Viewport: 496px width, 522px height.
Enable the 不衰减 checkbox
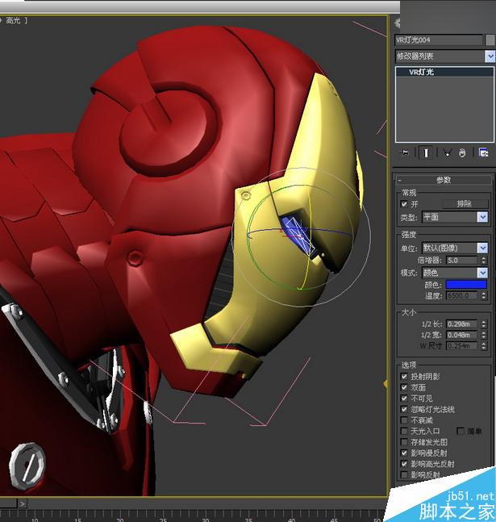(x=404, y=420)
